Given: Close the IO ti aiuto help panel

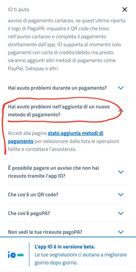Looking at the screenshot, I should pos(125,10).
